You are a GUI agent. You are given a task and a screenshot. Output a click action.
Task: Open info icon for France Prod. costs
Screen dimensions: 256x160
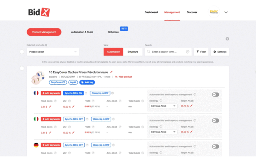[55, 101]
